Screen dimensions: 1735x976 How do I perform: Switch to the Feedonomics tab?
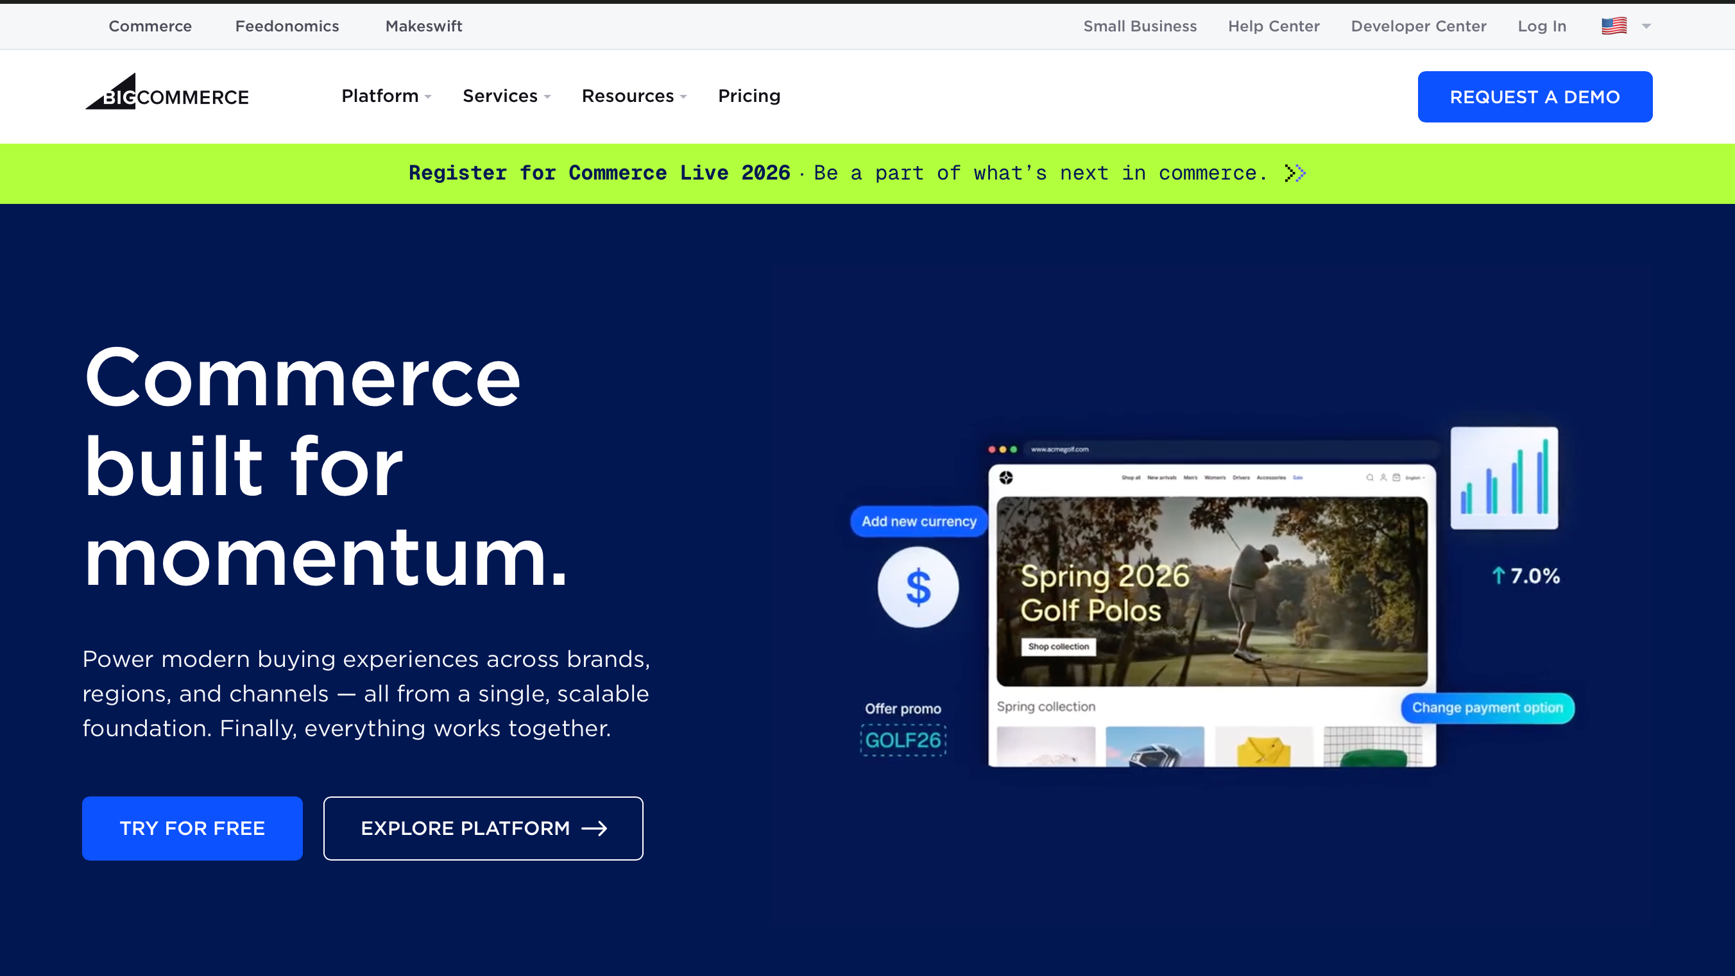(x=287, y=26)
